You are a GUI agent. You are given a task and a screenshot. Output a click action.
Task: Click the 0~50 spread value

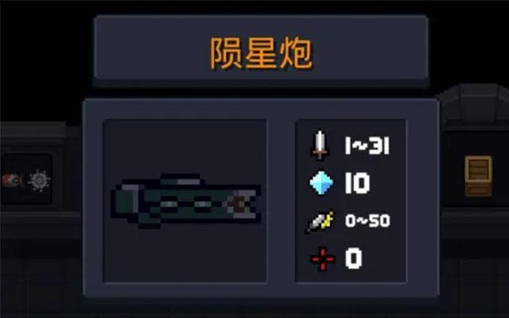pos(367,221)
